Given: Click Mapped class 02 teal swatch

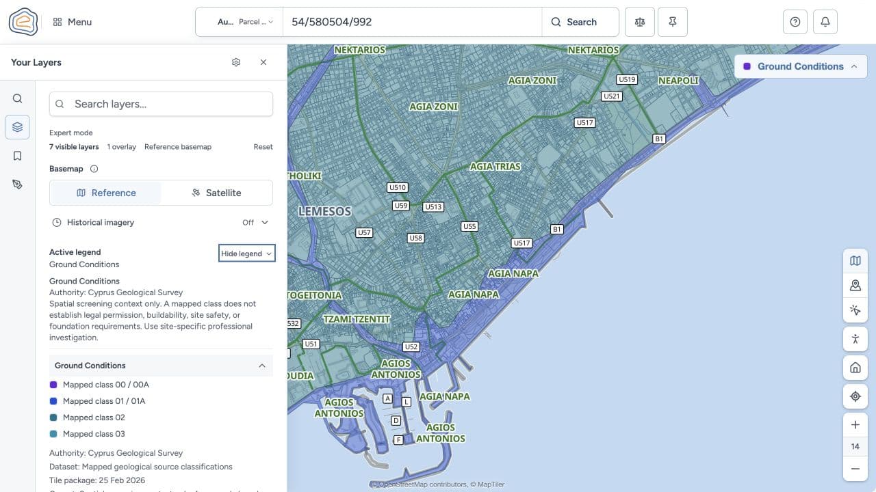Looking at the screenshot, I should coord(54,418).
